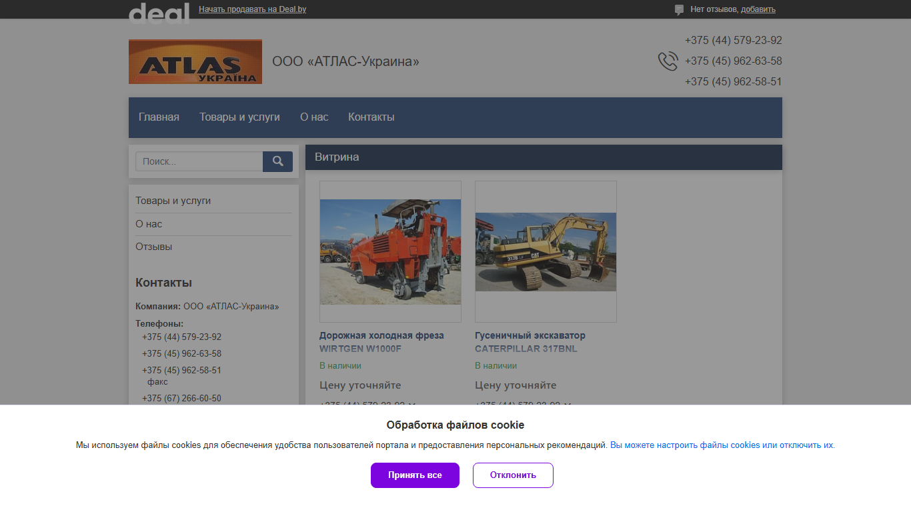This screenshot has height=512, width=911.
Task: Open Гусеничный экскаватор CATERPILLAR 317BNL title
Action: (530, 342)
